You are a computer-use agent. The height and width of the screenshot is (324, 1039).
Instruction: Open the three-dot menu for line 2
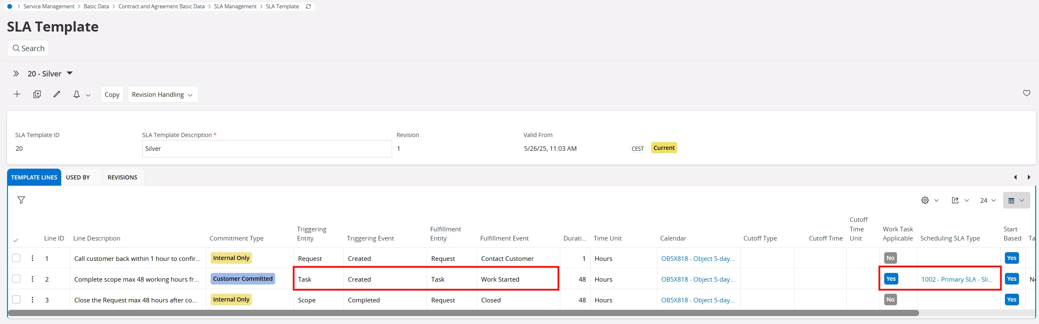tap(32, 279)
